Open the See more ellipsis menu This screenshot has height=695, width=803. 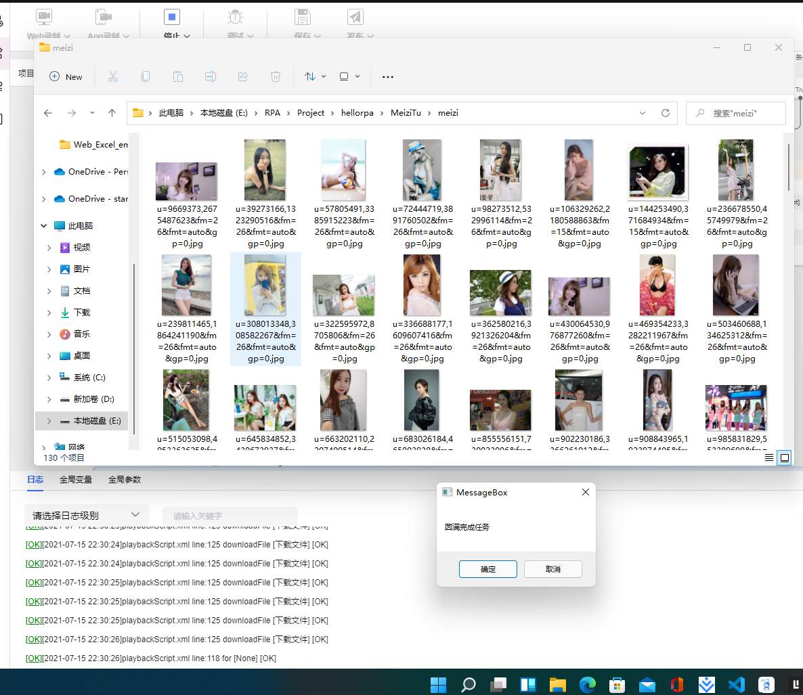coord(388,76)
